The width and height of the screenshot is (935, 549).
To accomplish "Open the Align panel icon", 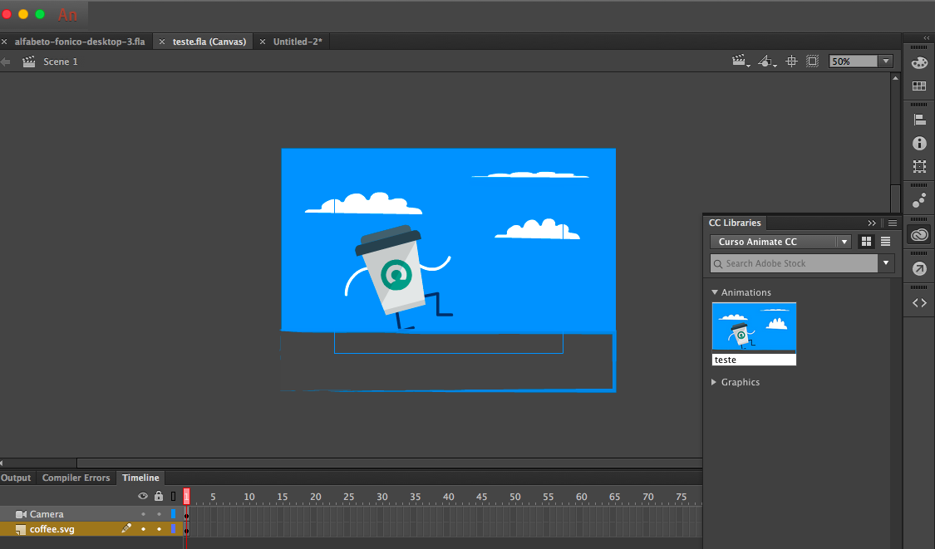I will click(x=919, y=120).
